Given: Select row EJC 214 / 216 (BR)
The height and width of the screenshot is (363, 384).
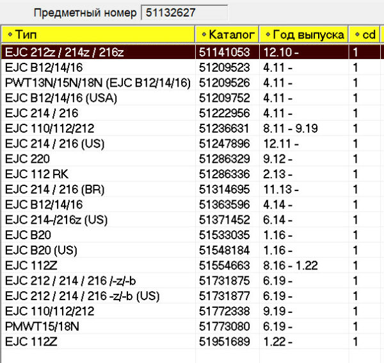Looking at the screenshot, I should [192, 189].
